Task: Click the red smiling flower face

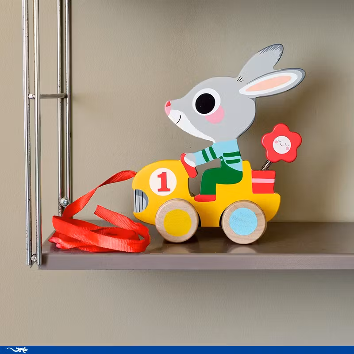Action: [281, 144]
